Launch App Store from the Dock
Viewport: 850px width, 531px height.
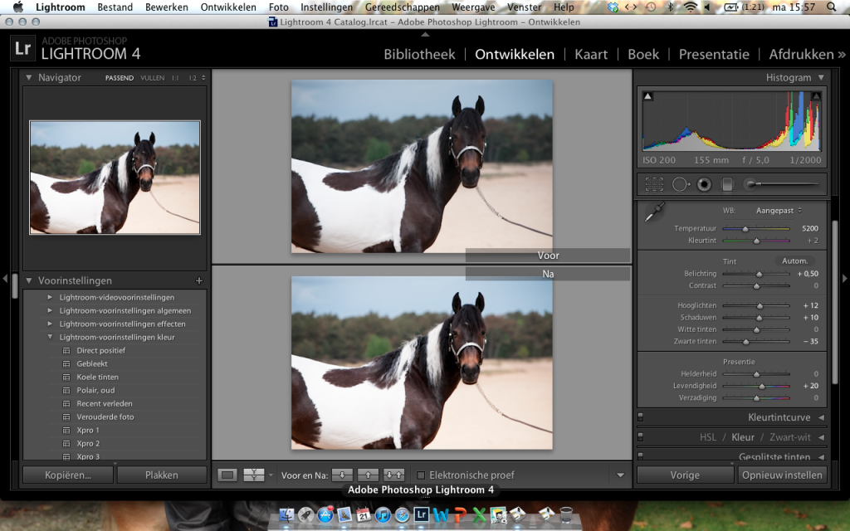[x=325, y=514]
